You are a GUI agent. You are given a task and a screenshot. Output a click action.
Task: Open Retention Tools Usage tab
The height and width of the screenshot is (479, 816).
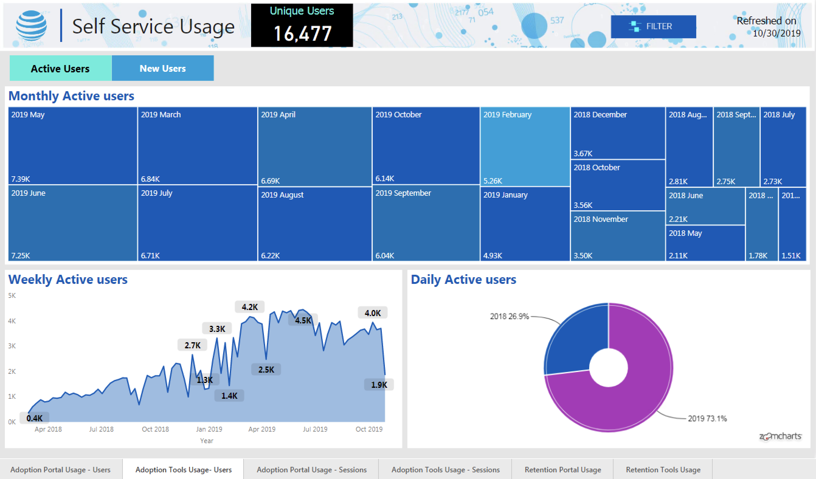663,469
